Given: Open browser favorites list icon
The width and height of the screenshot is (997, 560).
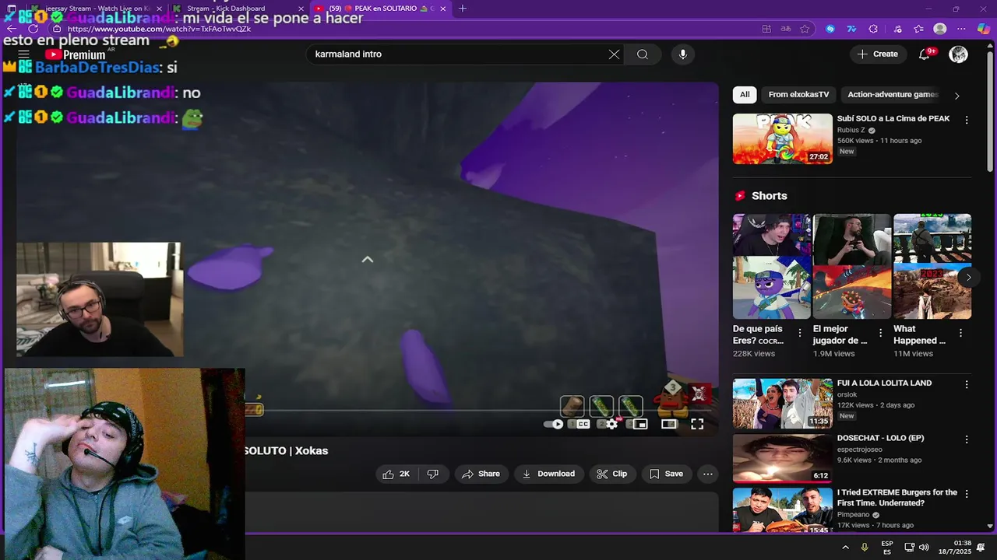Looking at the screenshot, I should pyautogui.click(x=918, y=29).
